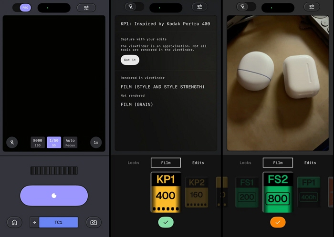Select Film tab in right screen
The image size is (334, 237).
[x=278, y=163]
